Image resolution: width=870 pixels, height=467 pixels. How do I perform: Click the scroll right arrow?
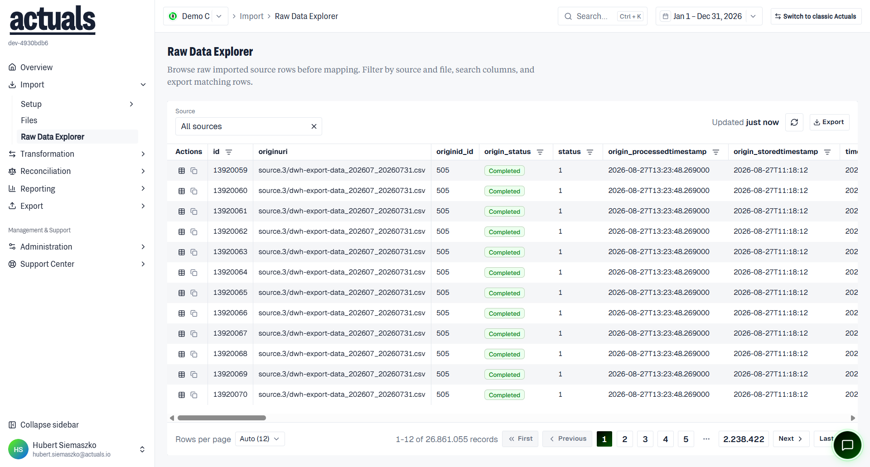853,418
